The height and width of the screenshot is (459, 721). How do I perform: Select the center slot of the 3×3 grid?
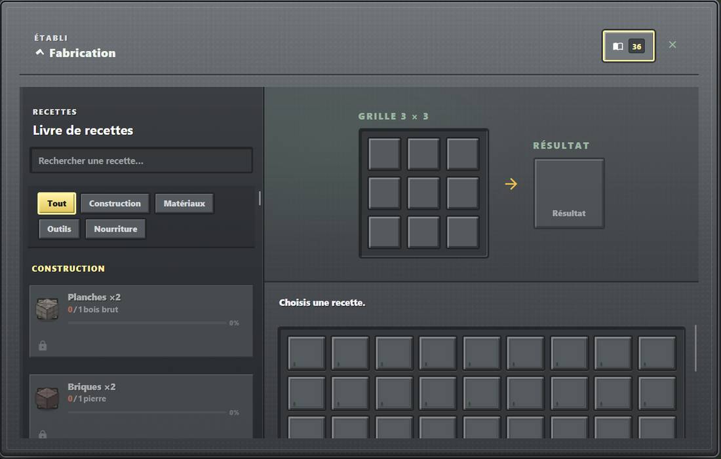423,193
